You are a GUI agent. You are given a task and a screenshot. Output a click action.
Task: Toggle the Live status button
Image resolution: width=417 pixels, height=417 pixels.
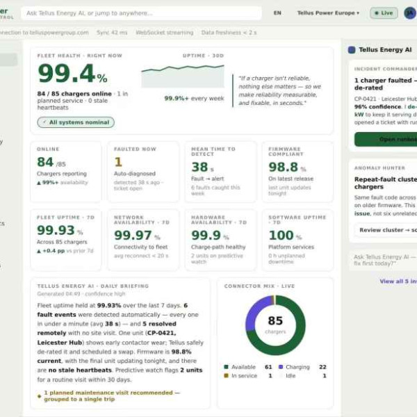point(384,13)
